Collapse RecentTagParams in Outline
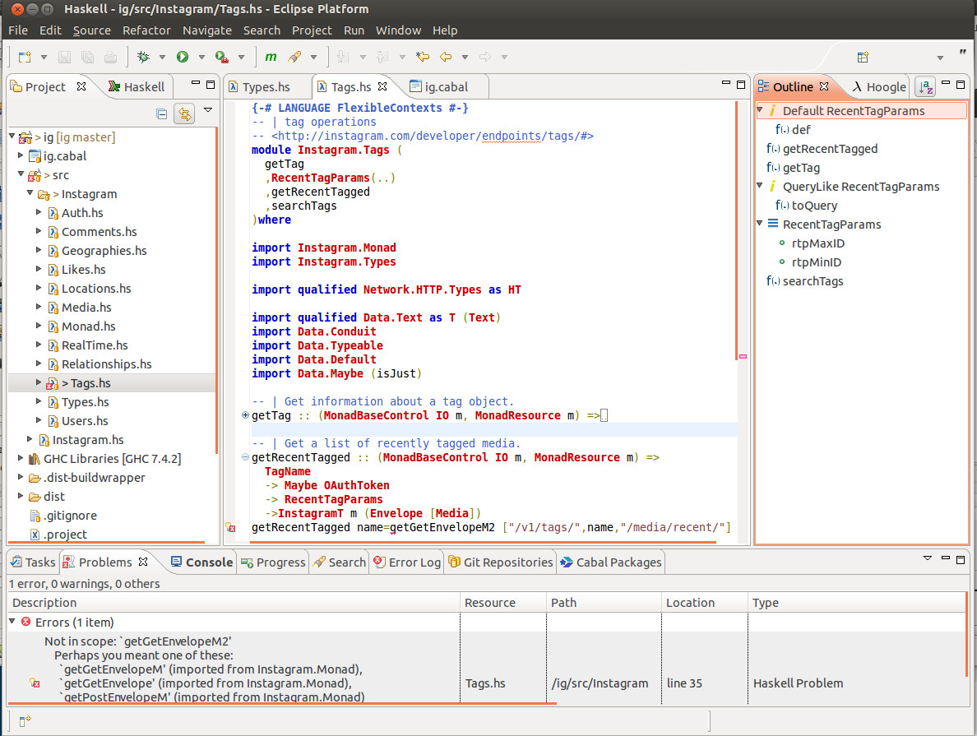Screen dimensions: 977x736 coord(760,224)
